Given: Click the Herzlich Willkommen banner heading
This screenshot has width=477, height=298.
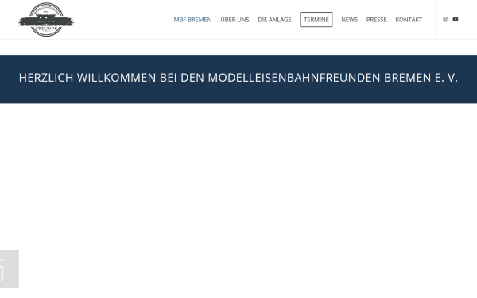Looking at the screenshot, I should pos(238,78).
